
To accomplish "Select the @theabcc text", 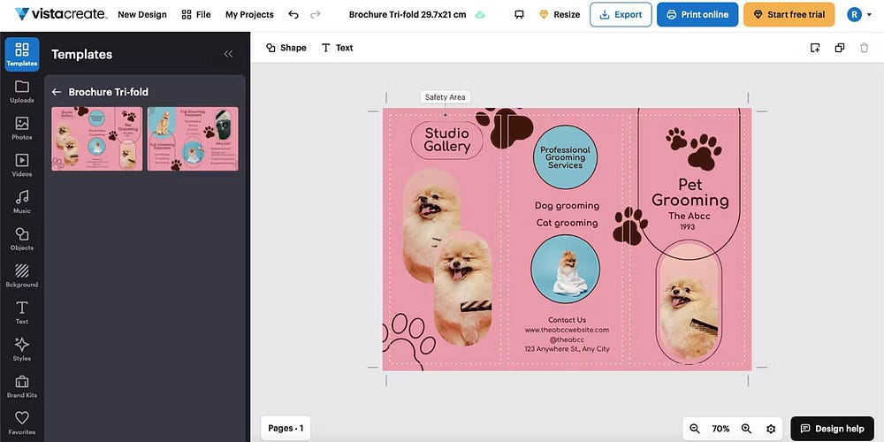I will click(567, 340).
